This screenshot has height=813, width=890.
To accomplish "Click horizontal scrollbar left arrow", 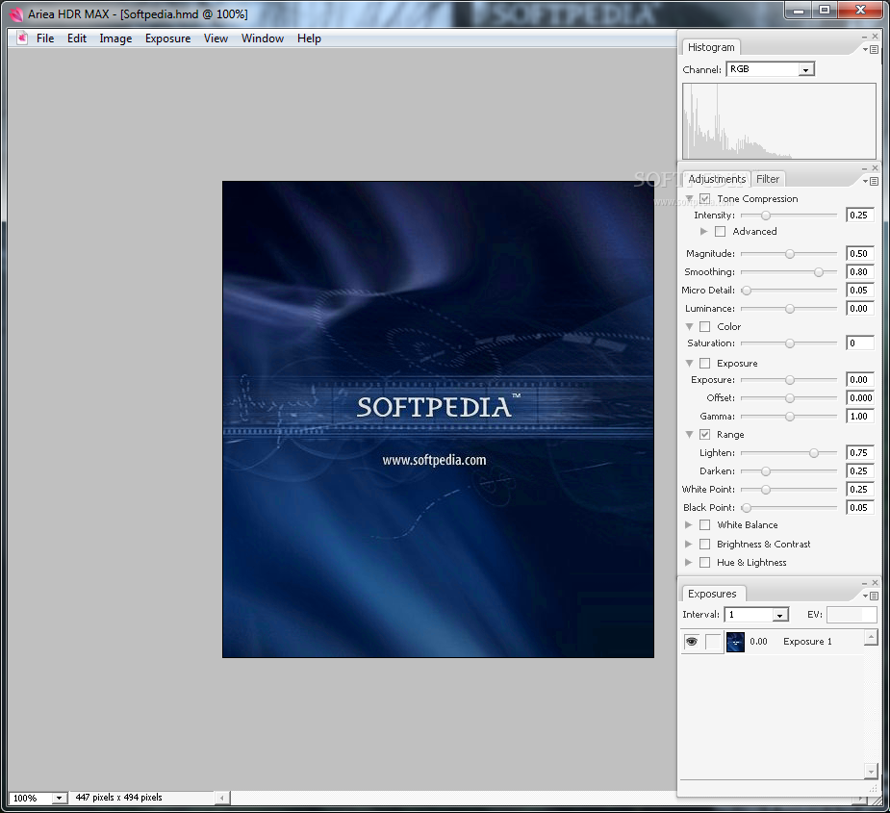I will click(222, 799).
